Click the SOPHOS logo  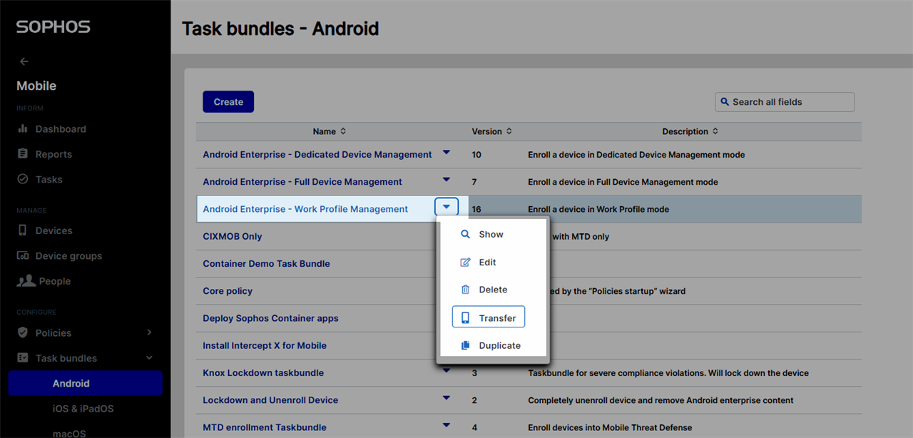(x=53, y=27)
